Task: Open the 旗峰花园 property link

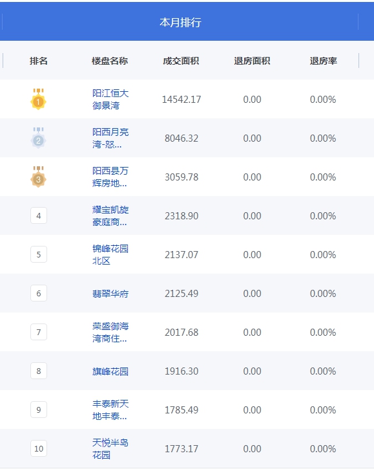Action: (110, 371)
